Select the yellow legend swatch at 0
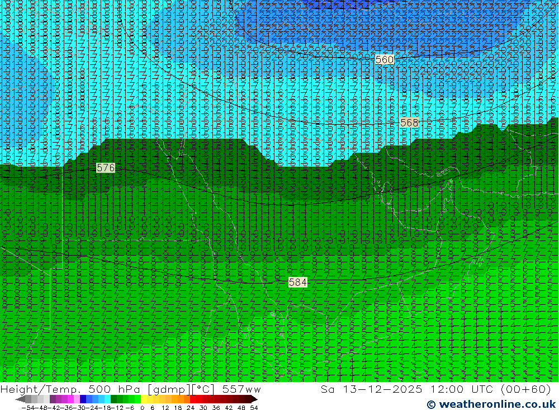Viewport: 559px width, 410px height. tap(144, 399)
